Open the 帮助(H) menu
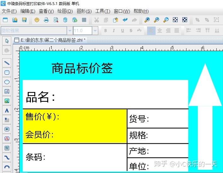223x173 pixels. (x=141, y=11)
